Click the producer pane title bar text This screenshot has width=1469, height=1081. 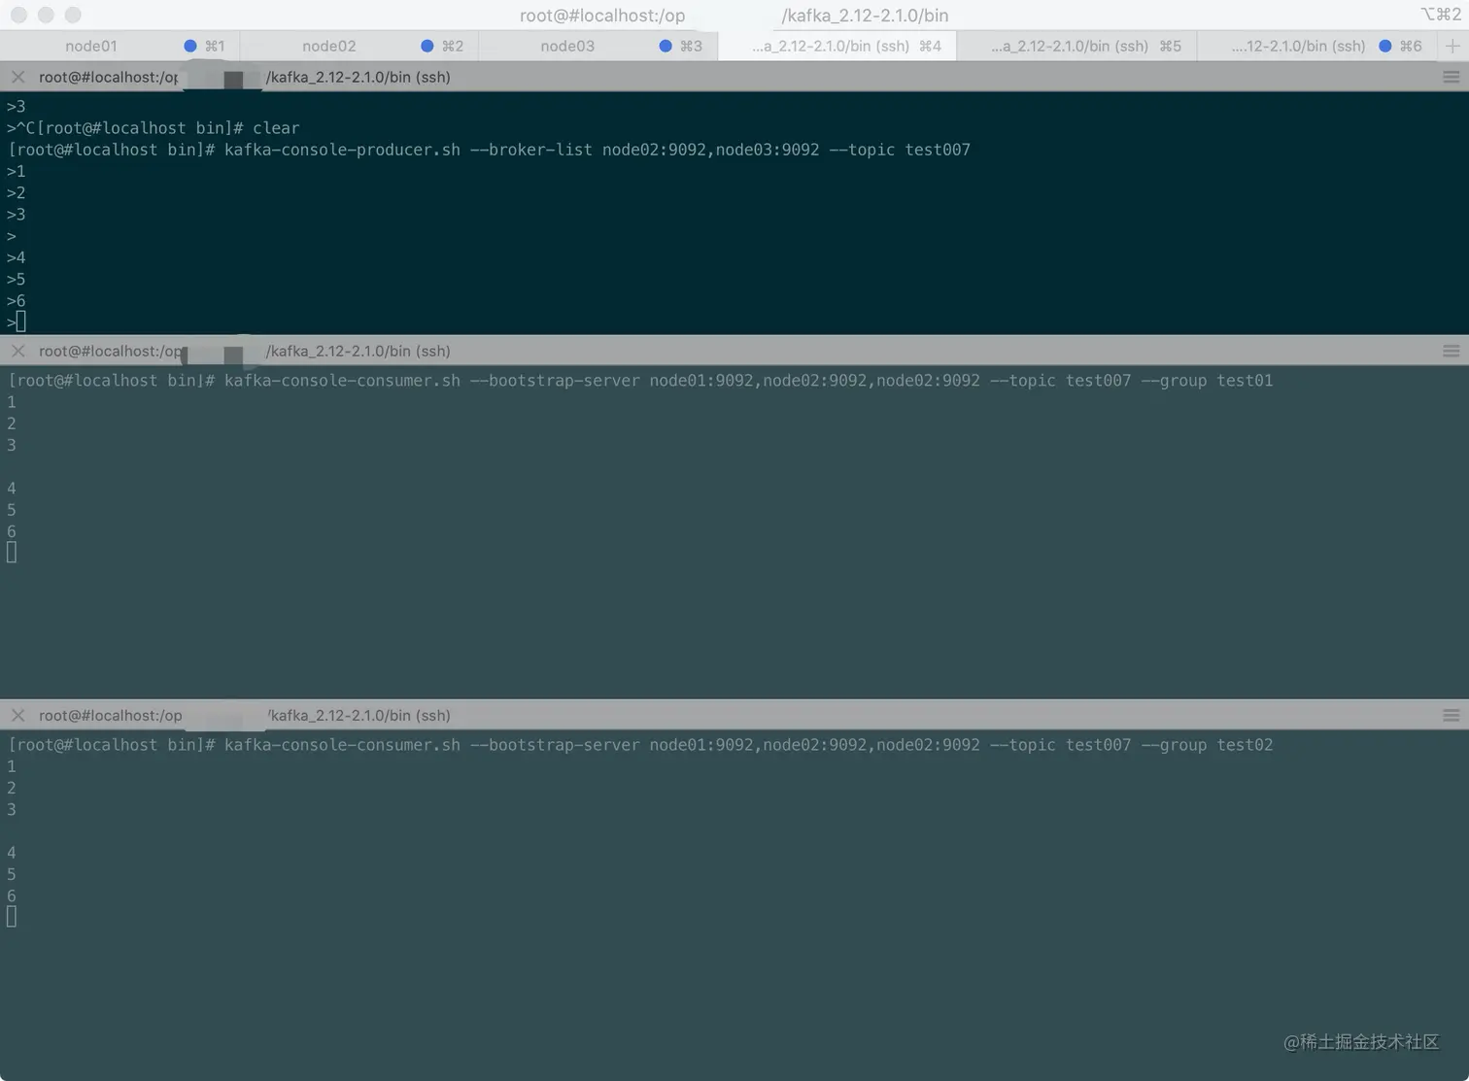[245, 77]
